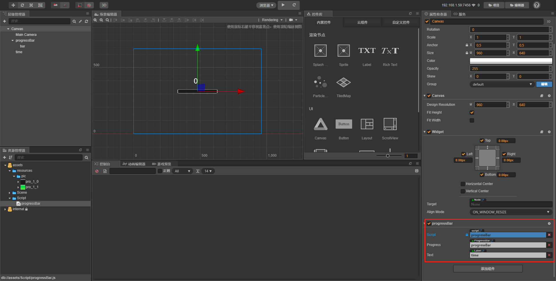Click the console filter input field
This screenshot has height=281, width=556.
coord(133,171)
